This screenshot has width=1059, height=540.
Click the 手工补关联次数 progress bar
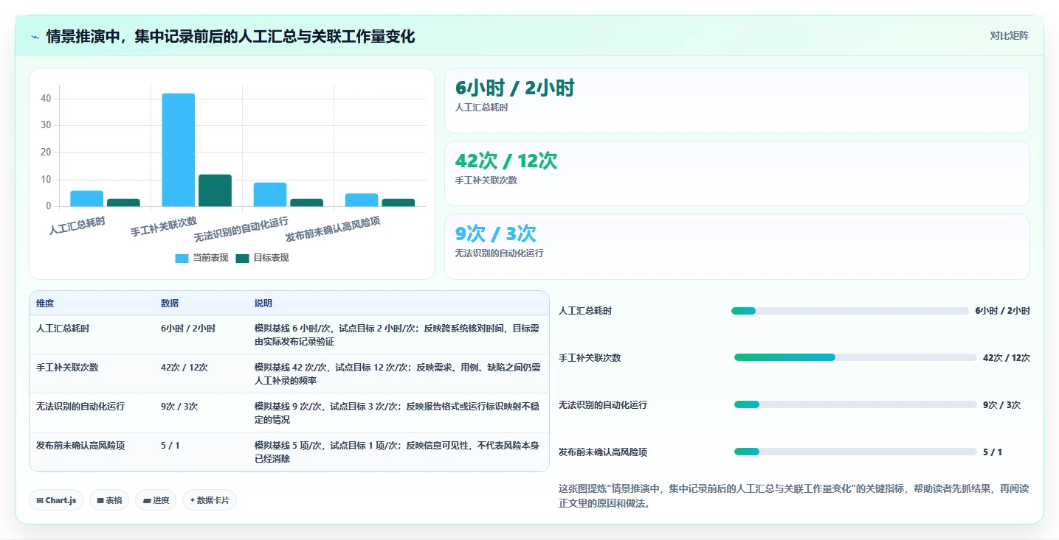(855, 357)
